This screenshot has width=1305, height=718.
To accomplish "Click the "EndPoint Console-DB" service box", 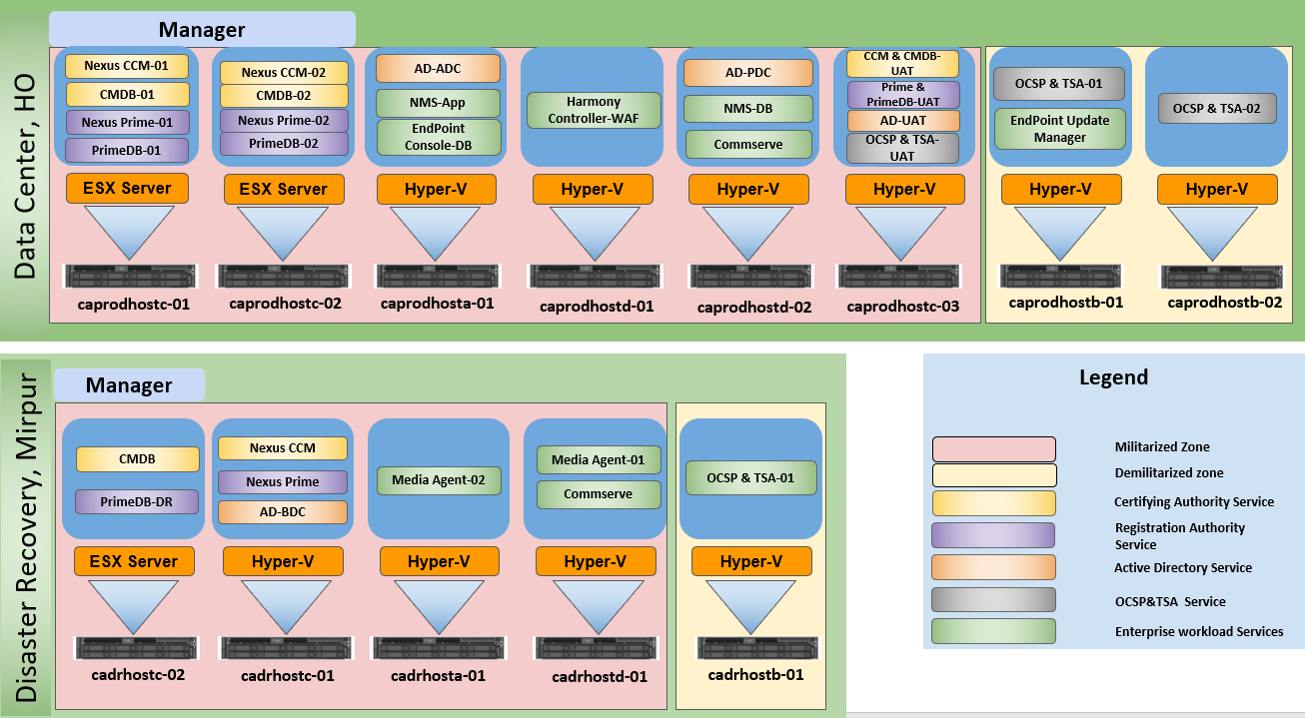I will tap(438, 138).
